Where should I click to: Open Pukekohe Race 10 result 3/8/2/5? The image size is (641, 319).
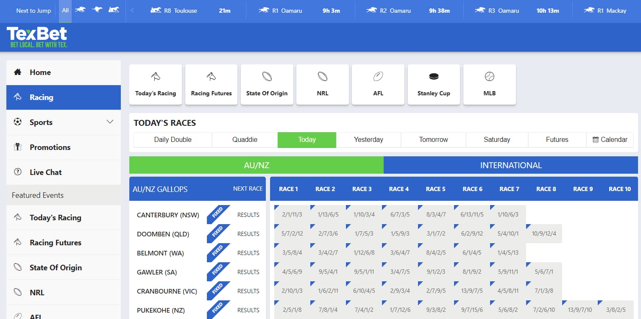(616, 310)
